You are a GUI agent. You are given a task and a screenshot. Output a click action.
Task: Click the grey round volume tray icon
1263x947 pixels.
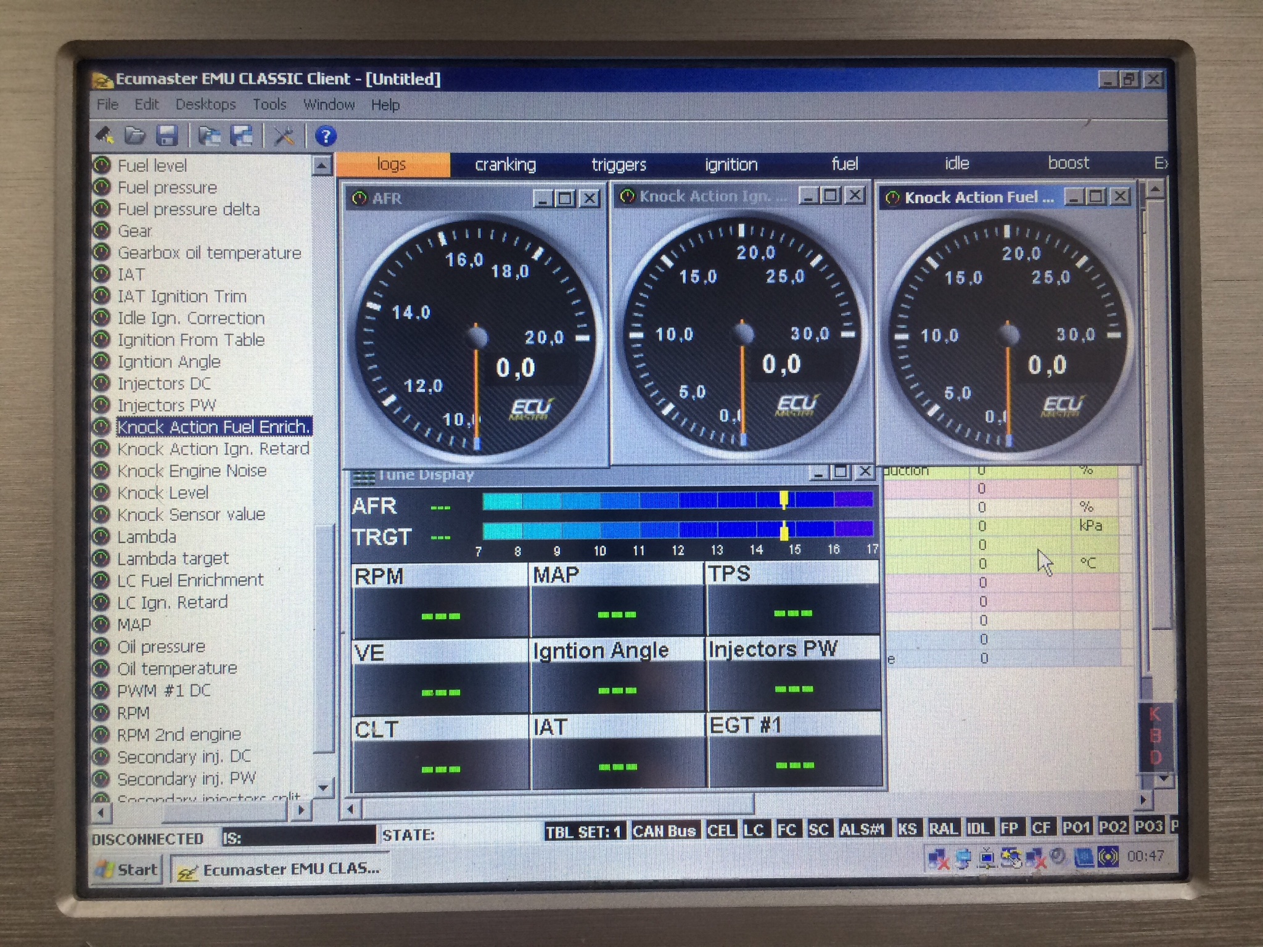click(x=1059, y=856)
